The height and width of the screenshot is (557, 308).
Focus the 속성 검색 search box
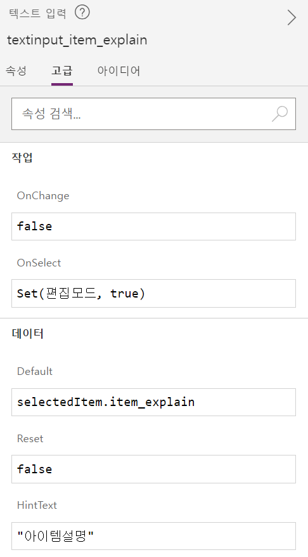coord(153,114)
